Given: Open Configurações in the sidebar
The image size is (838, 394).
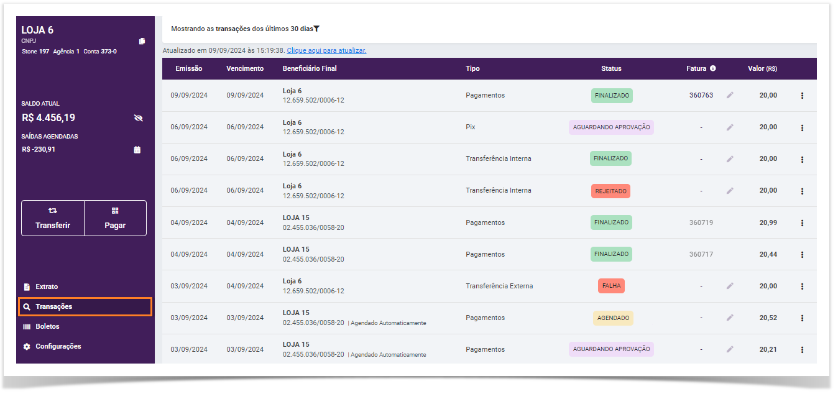Looking at the screenshot, I should (58, 346).
